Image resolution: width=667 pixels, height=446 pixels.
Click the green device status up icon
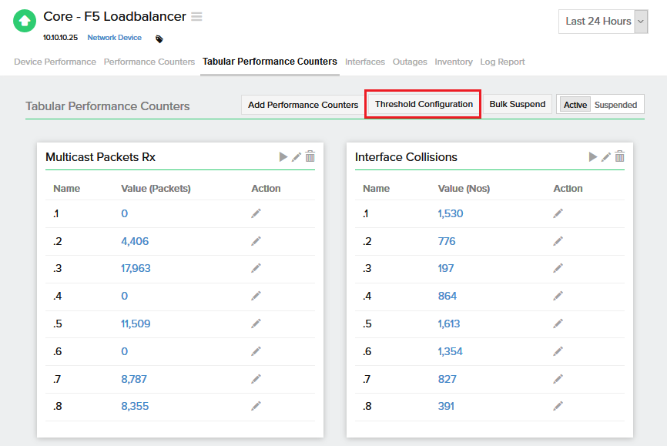[x=25, y=22]
